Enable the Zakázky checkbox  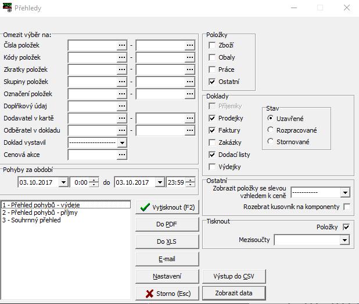[x=212, y=142]
